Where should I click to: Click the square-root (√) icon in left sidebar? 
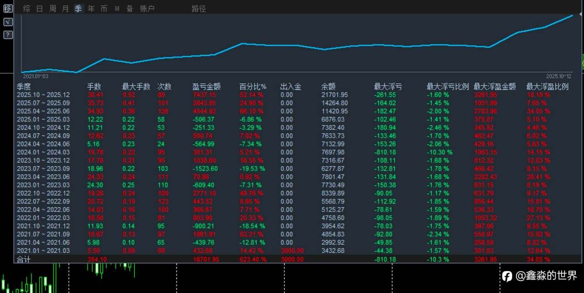[7, 21]
